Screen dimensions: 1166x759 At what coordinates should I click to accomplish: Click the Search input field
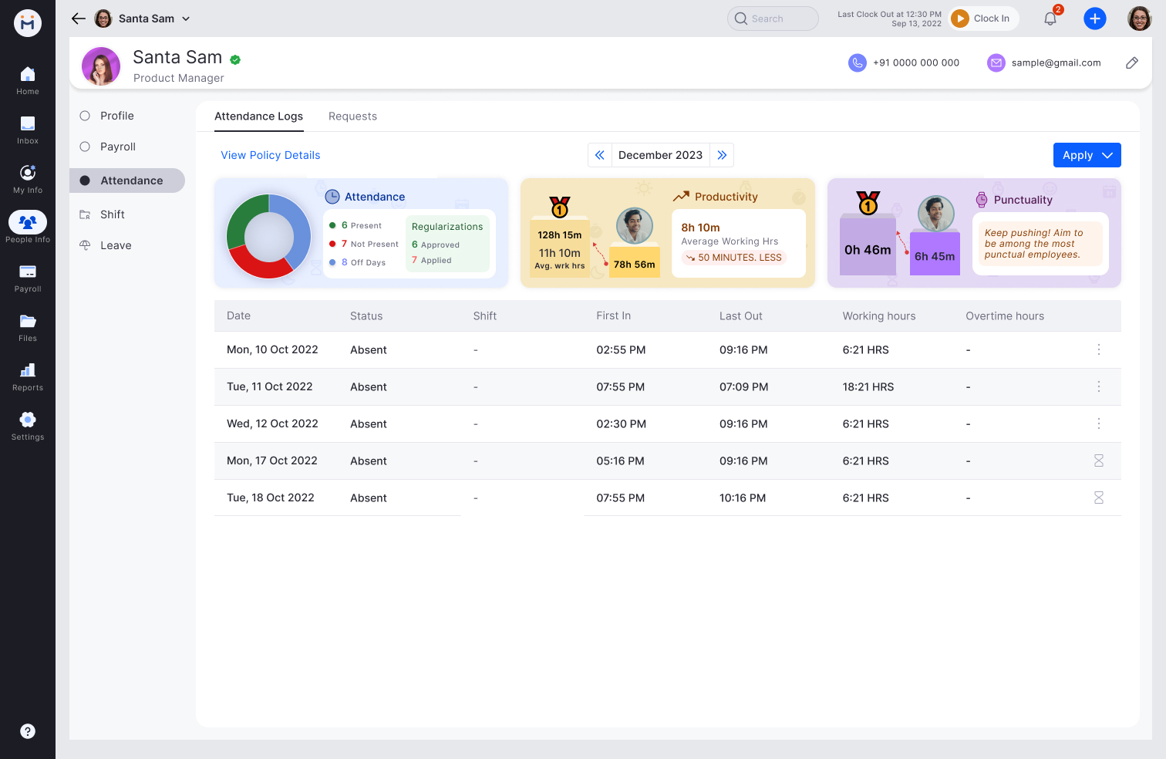coord(772,18)
